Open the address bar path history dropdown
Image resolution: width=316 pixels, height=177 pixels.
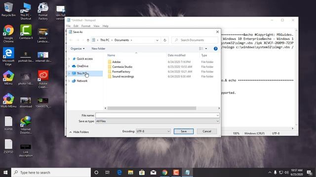coord(157,40)
